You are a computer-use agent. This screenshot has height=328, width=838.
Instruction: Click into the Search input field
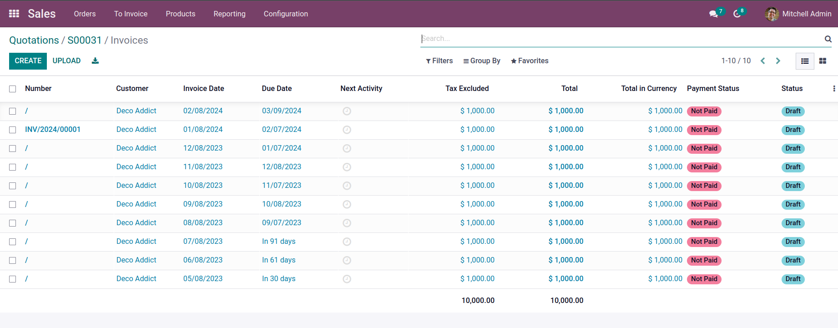click(619, 39)
